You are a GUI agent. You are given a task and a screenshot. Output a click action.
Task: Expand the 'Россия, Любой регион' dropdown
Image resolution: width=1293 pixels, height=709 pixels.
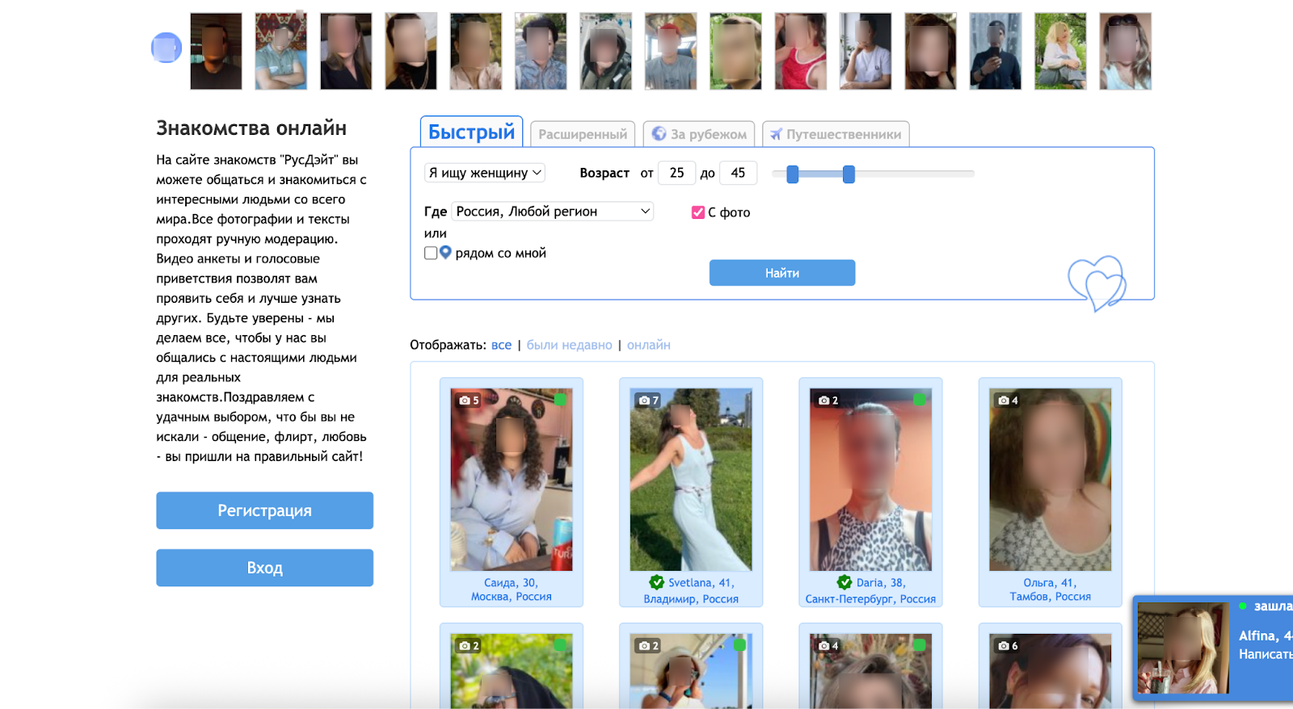point(553,212)
